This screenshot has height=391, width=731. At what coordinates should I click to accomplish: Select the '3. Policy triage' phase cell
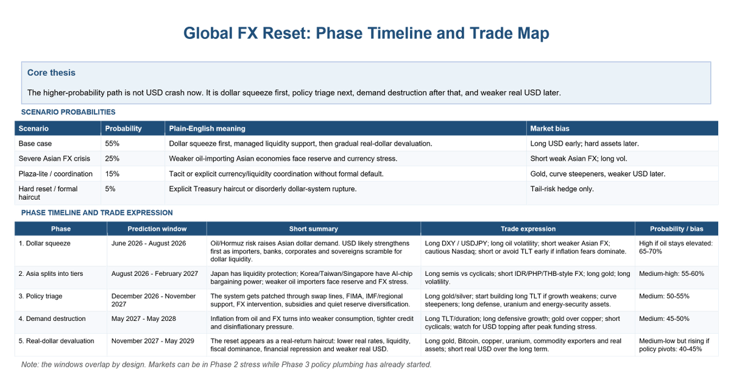tap(61, 300)
